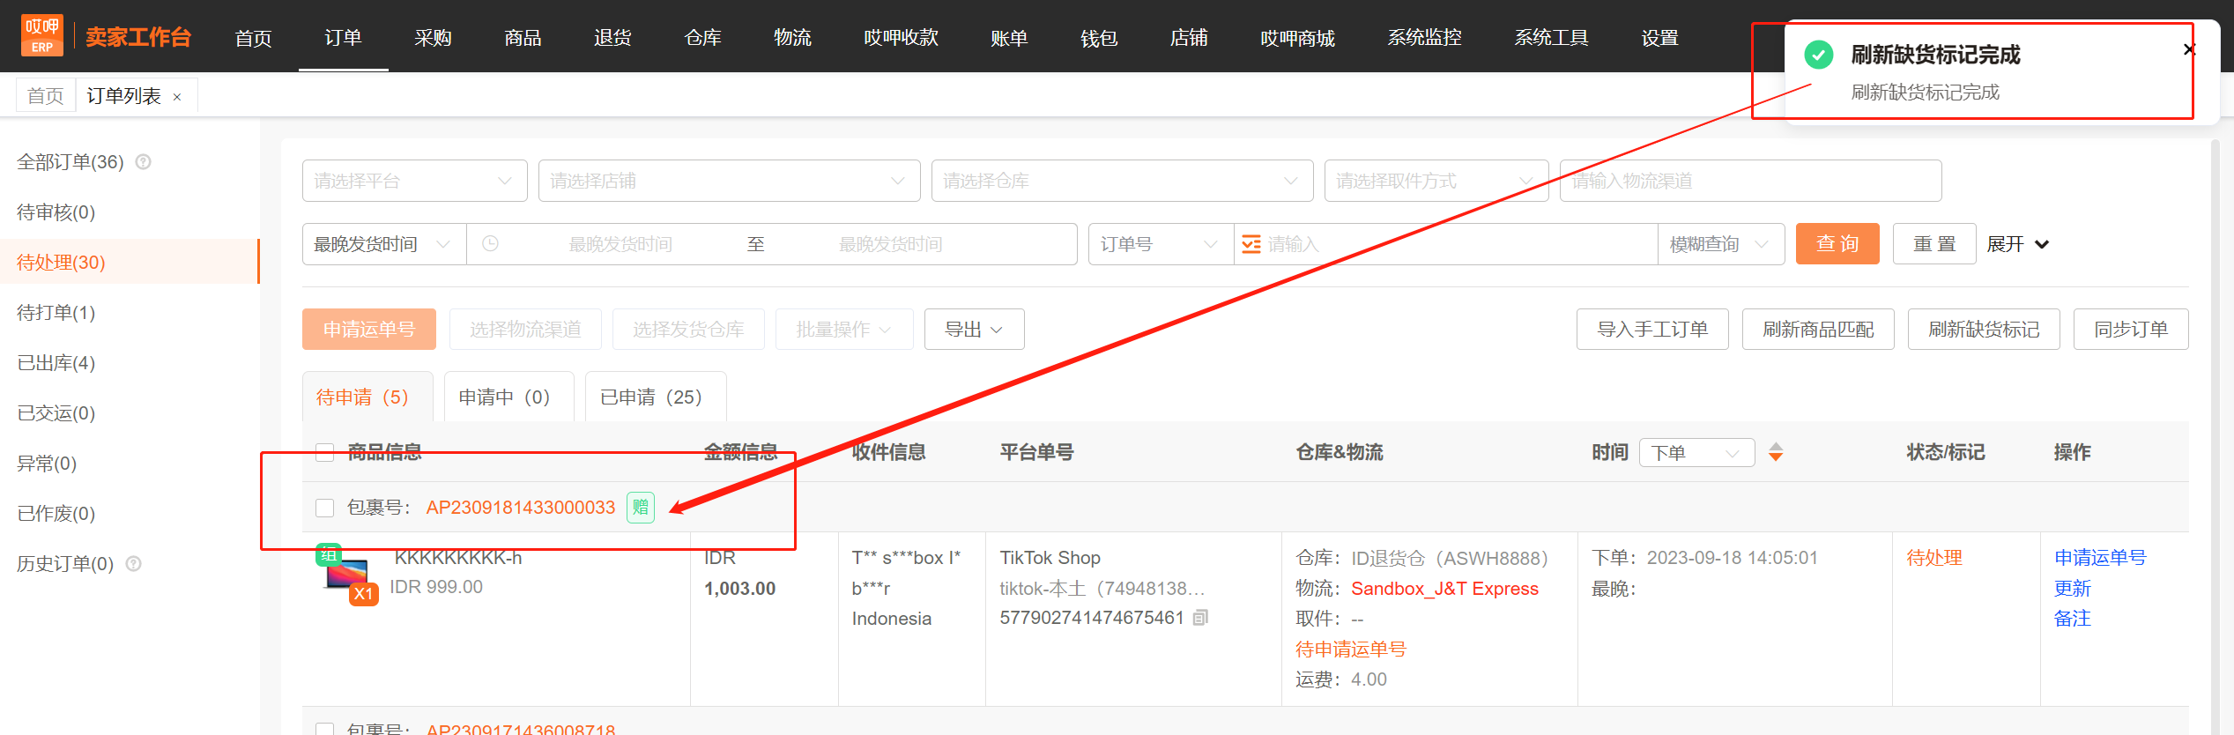Screen dimensions: 2234x735
Task: Open the 最晚发货时间 type dropdown
Action: pyautogui.click(x=384, y=244)
